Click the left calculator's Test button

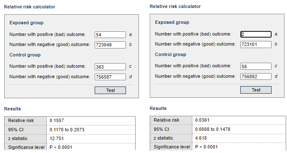[x=110, y=90]
